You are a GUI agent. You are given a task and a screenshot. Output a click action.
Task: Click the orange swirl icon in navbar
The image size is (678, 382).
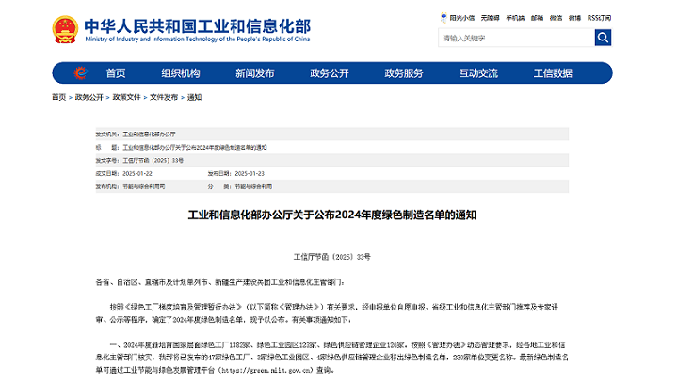click(81, 73)
